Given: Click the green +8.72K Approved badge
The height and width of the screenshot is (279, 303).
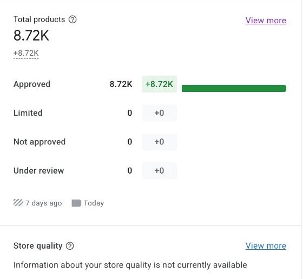Looking at the screenshot, I should pos(160,84).
